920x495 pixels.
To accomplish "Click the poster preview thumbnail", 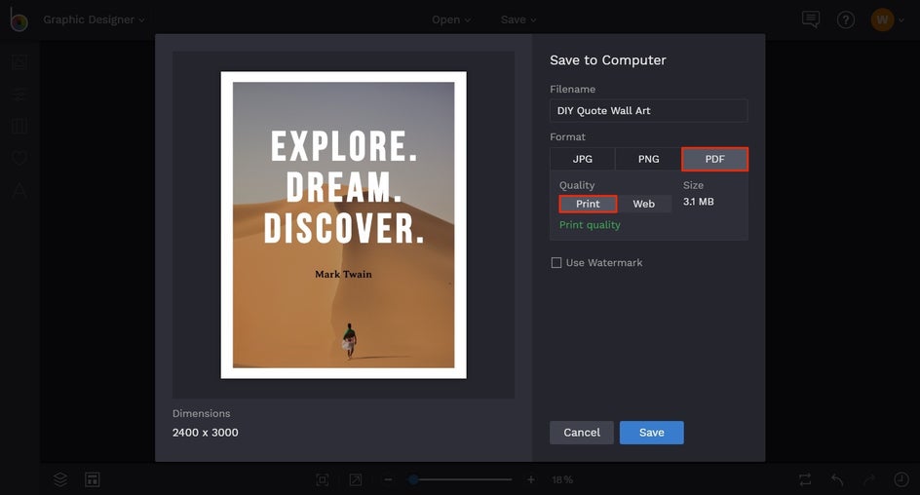I will (343, 225).
